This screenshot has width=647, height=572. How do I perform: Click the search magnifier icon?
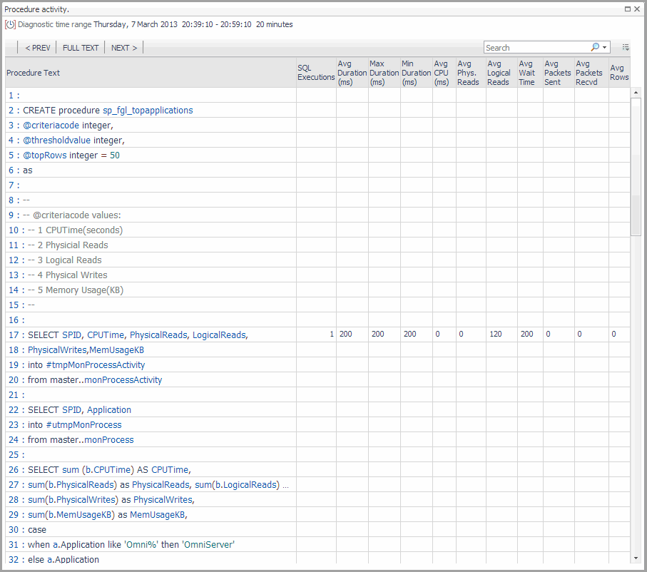click(595, 48)
